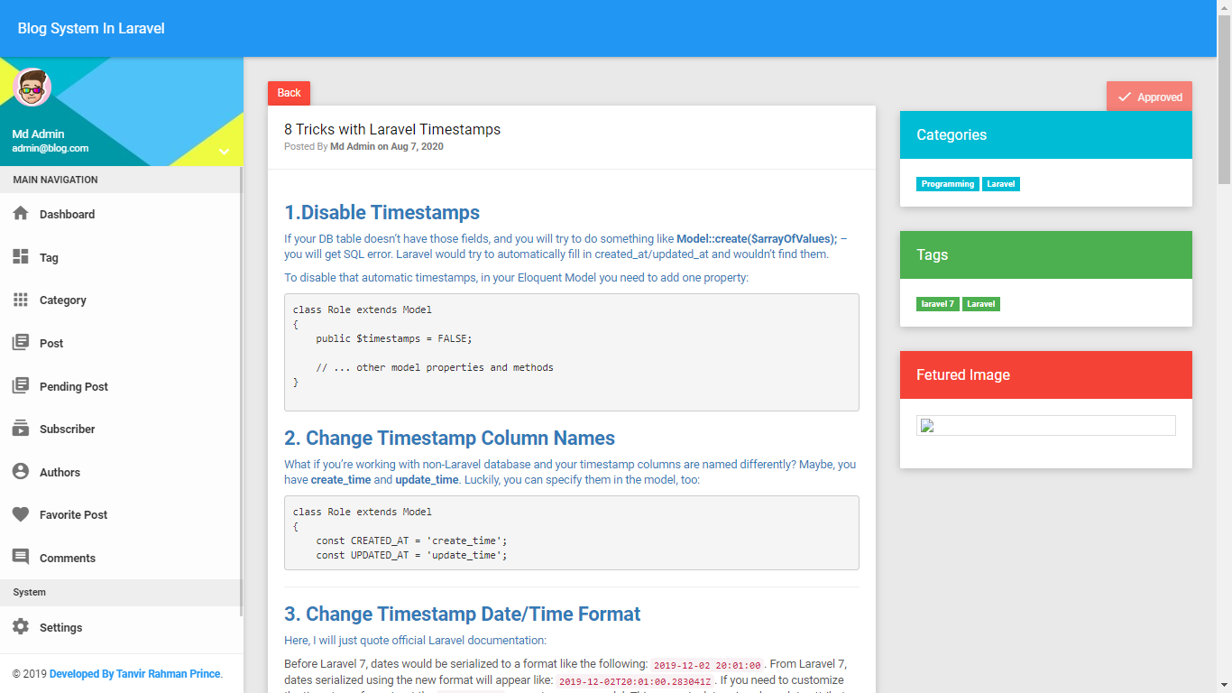1232x693 pixels.
Task: Click the Favorite Post heart icon
Action: click(21, 514)
